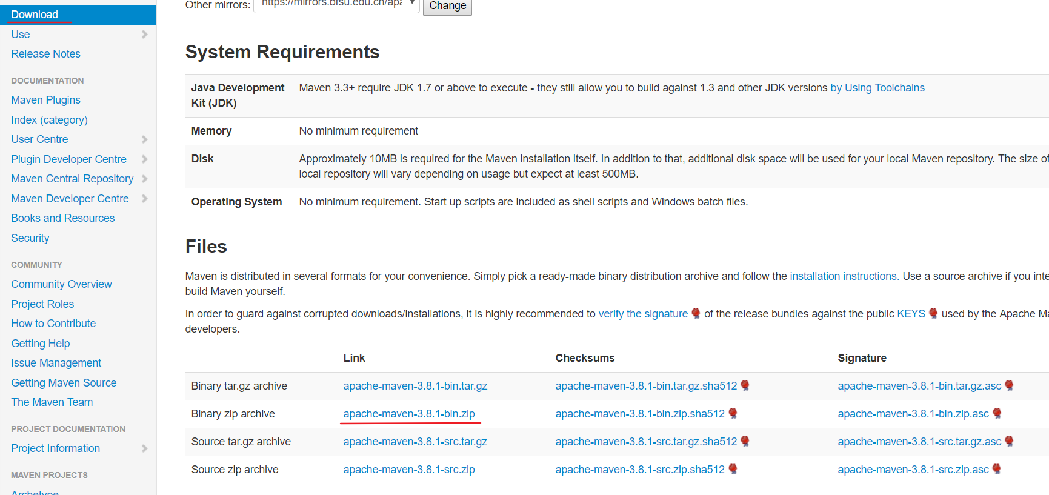The width and height of the screenshot is (1049, 495).
Task: Click the Checksums column header
Action: [x=585, y=358]
